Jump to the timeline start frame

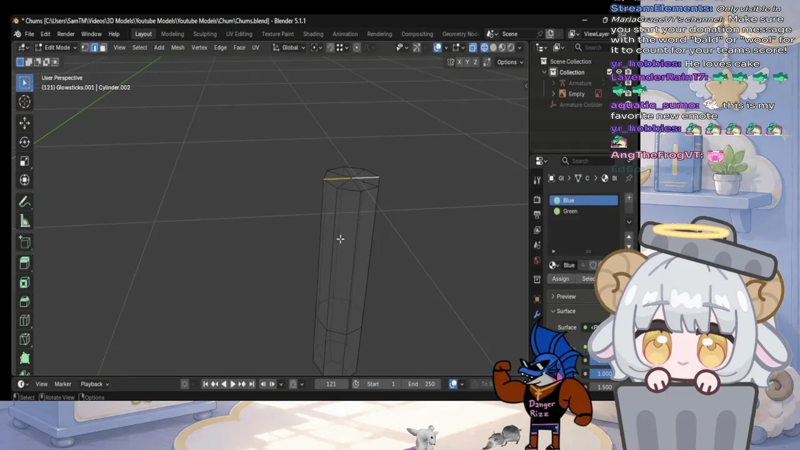[x=205, y=384]
